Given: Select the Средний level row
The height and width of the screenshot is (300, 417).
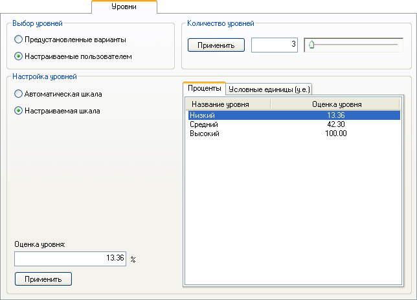Looking at the screenshot, I should [x=294, y=124].
